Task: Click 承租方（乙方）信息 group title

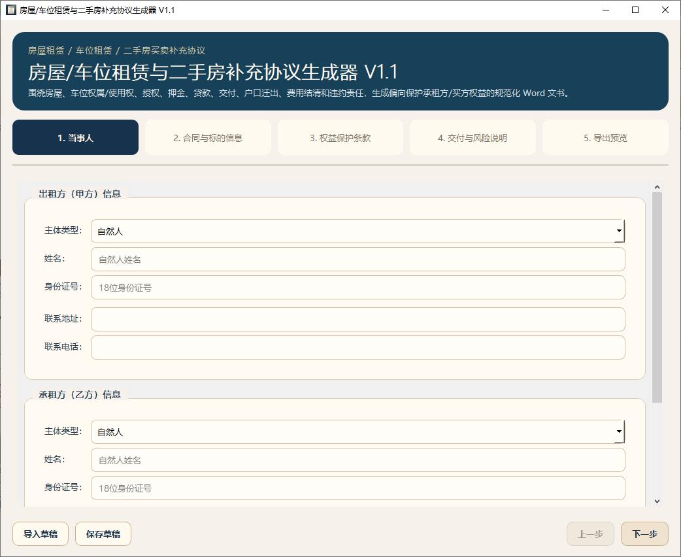Action: click(80, 394)
